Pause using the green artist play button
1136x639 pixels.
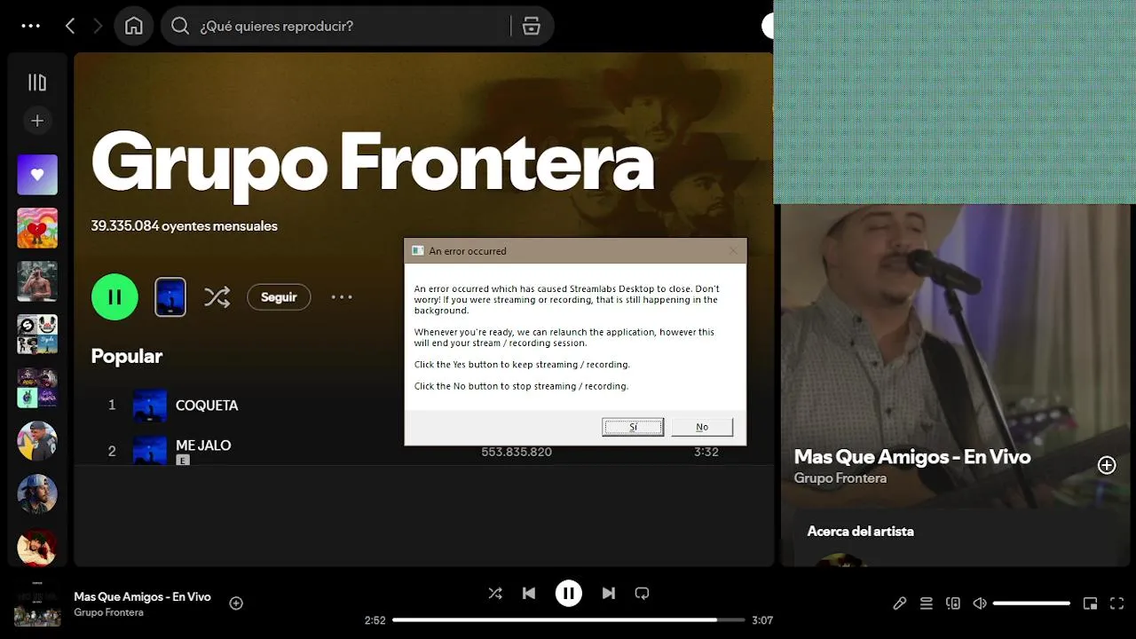114,297
